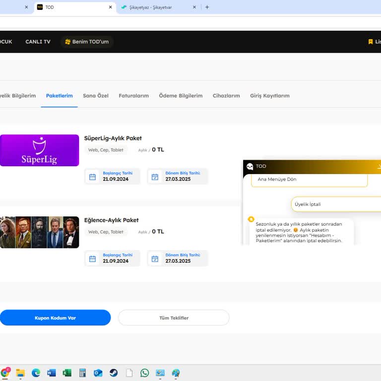Screen dimensions: 381x381
Task: Open Chrome from the taskbar
Action: (x=5, y=372)
